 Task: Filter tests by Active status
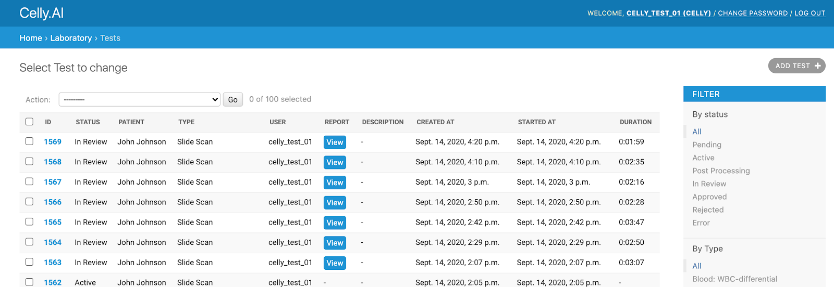tap(703, 158)
